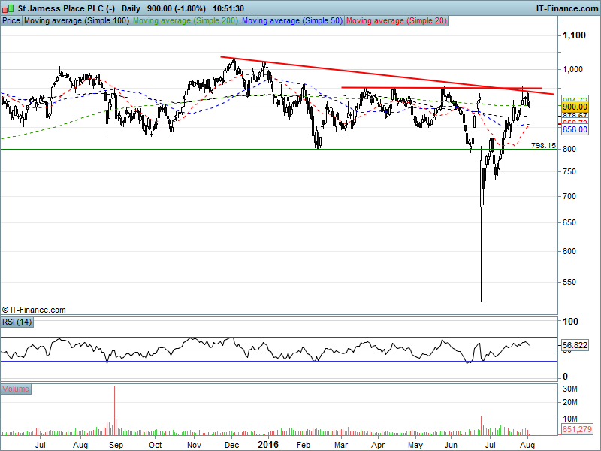Click the short red horizontal resistance line

point(442,88)
